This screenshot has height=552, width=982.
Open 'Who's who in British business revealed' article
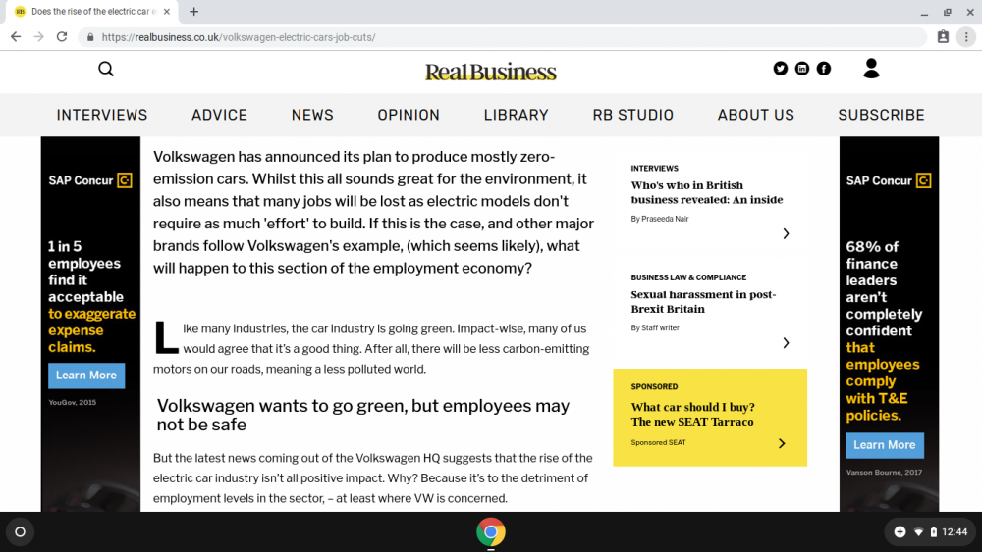(706, 192)
